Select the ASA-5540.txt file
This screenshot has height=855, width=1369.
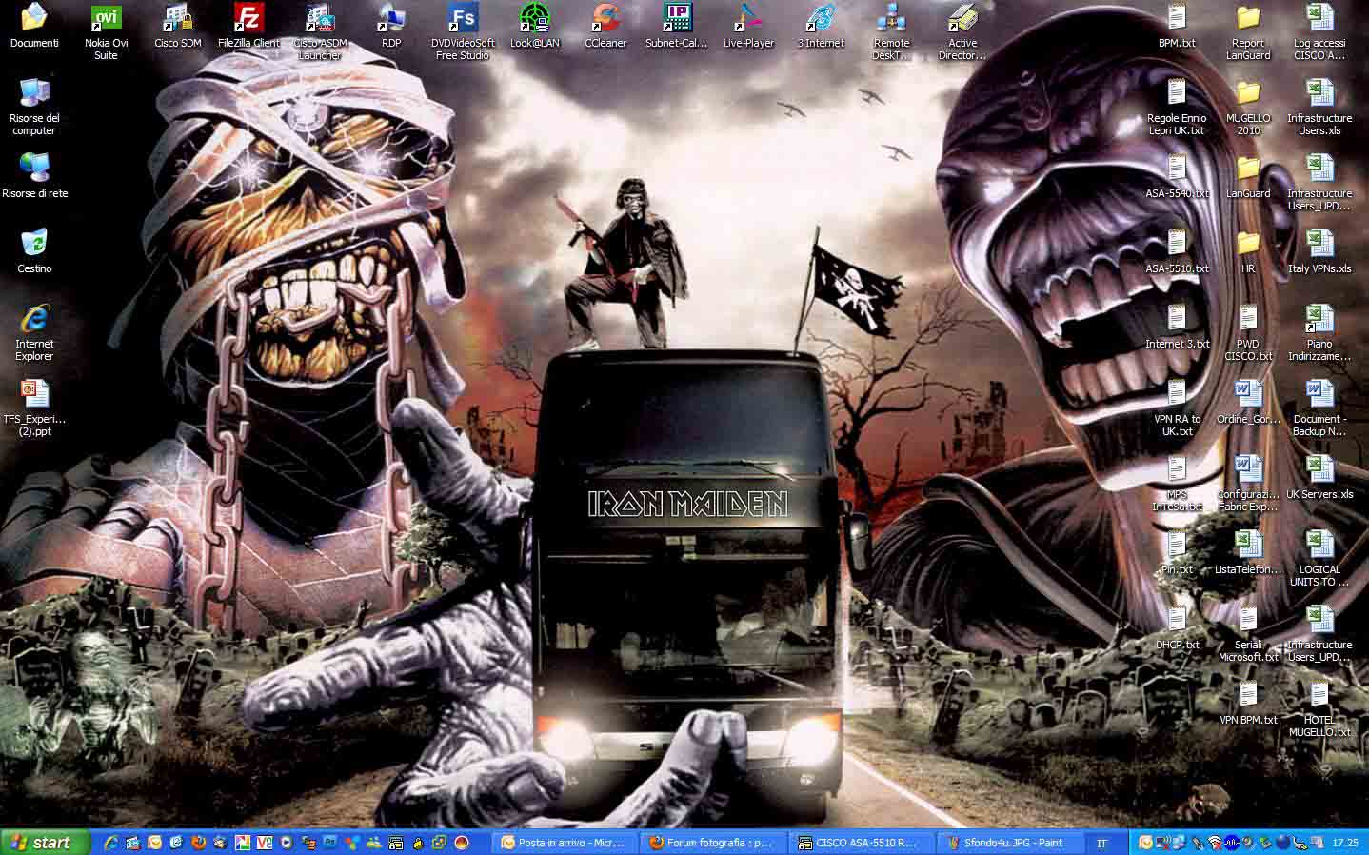(x=1177, y=169)
